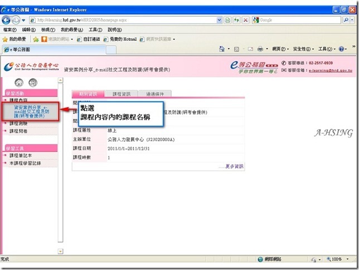Viewport: 359px width, 270px height.
Task: Open the 本課程學習記錄 sidebar item
Action: 25,163
